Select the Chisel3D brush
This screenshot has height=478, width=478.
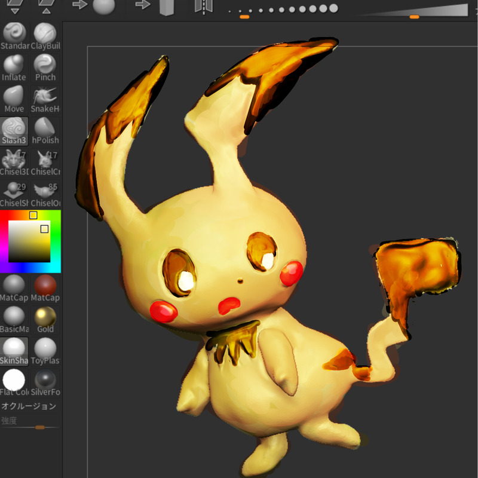coord(14,163)
